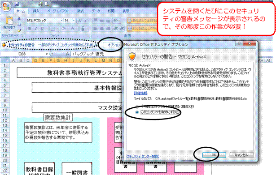The image size is (276, 175).
Task: Switch to the 挿入 ribbon tab
Action: pos(36,11)
